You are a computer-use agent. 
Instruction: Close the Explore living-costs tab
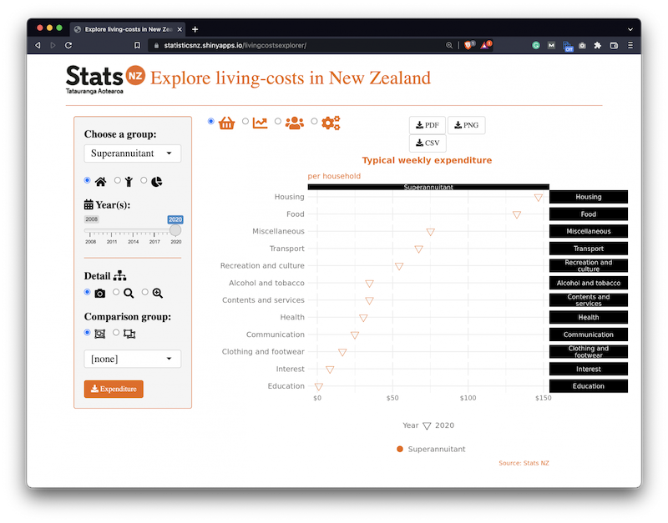point(180,29)
